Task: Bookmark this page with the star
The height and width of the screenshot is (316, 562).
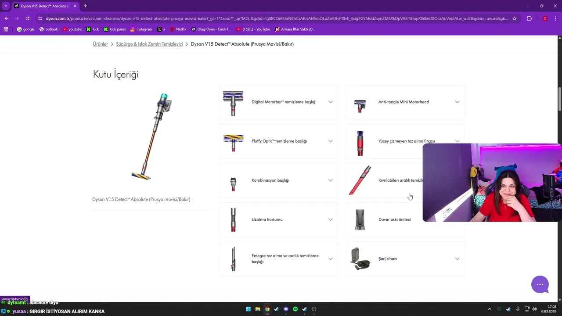Action: click(515, 18)
